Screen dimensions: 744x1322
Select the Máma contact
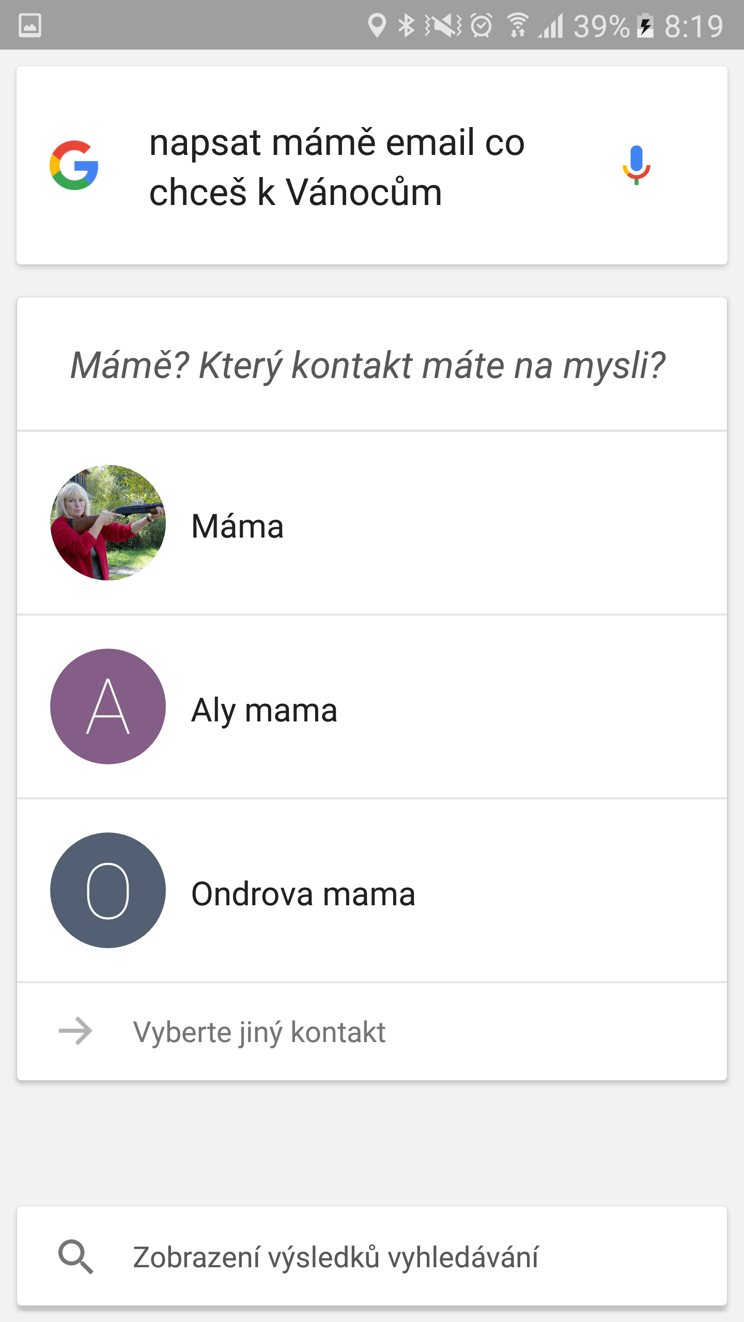click(x=238, y=526)
